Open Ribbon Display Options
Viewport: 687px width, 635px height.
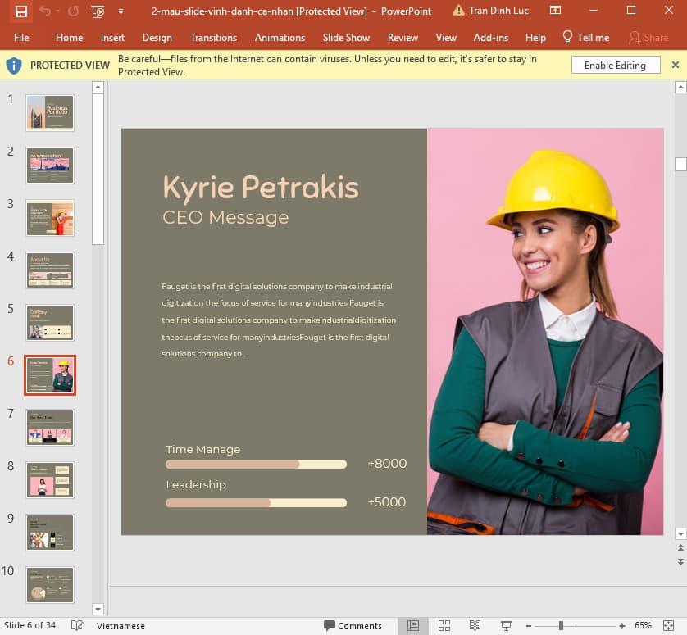[x=556, y=11]
